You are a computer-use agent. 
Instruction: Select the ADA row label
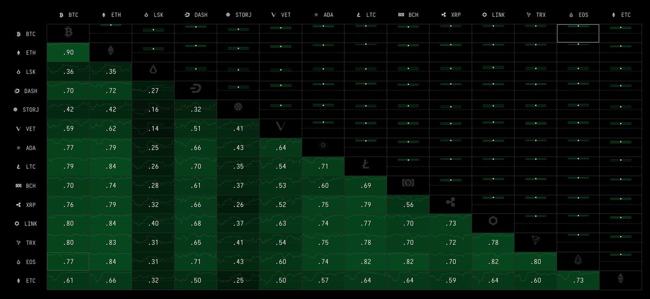tap(27, 148)
